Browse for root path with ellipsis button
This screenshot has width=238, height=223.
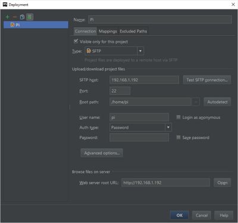click(196, 102)
